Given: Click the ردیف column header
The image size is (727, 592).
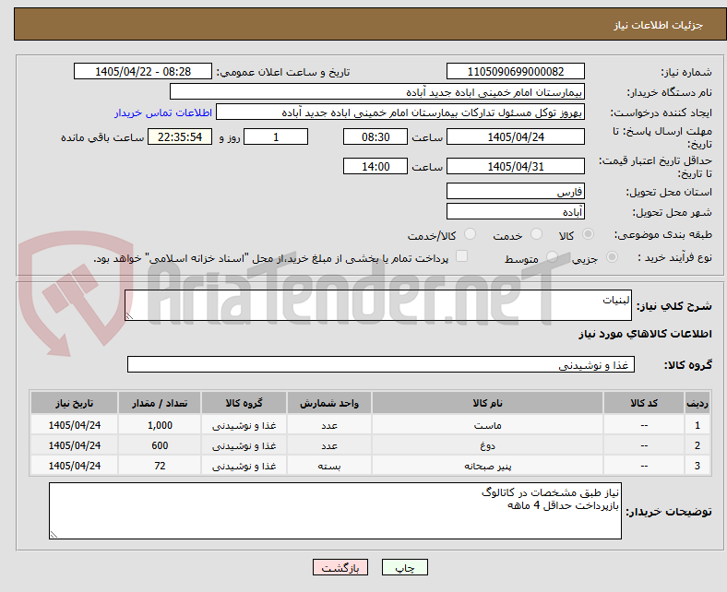Looking at the screenshot, I should point(697,403).
